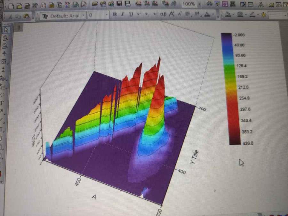Open the font size dropdown
Screen dimensions: 288x216
(107, 15)
